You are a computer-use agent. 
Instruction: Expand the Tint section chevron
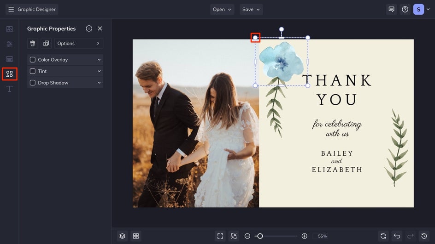[x=99, y=71]
